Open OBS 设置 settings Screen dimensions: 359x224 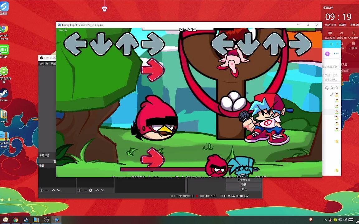(244, 184)
